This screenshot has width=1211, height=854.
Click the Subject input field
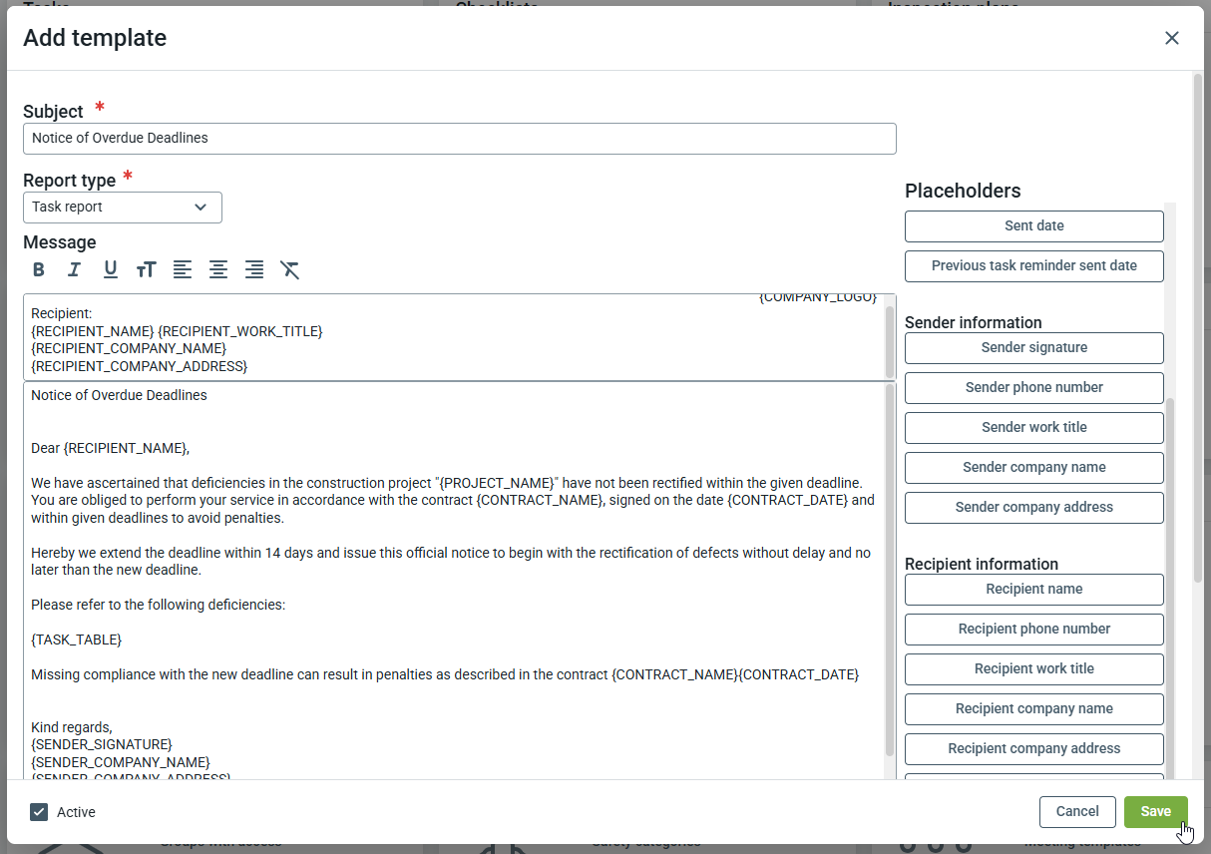click(459, 139)
